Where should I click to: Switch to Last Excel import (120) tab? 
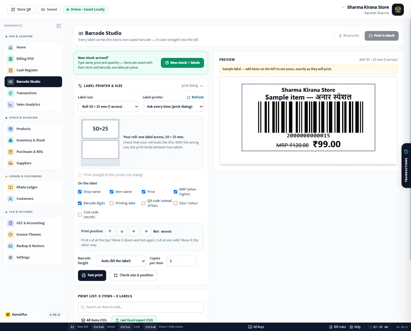coord(134,320)
